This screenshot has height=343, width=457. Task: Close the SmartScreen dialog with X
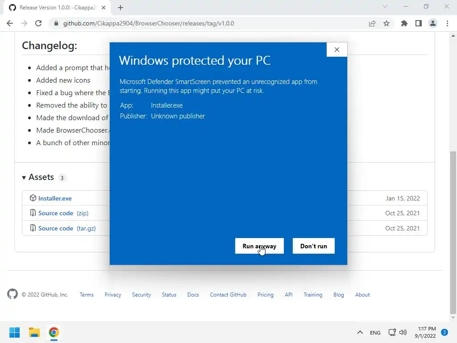click(337, 50)
